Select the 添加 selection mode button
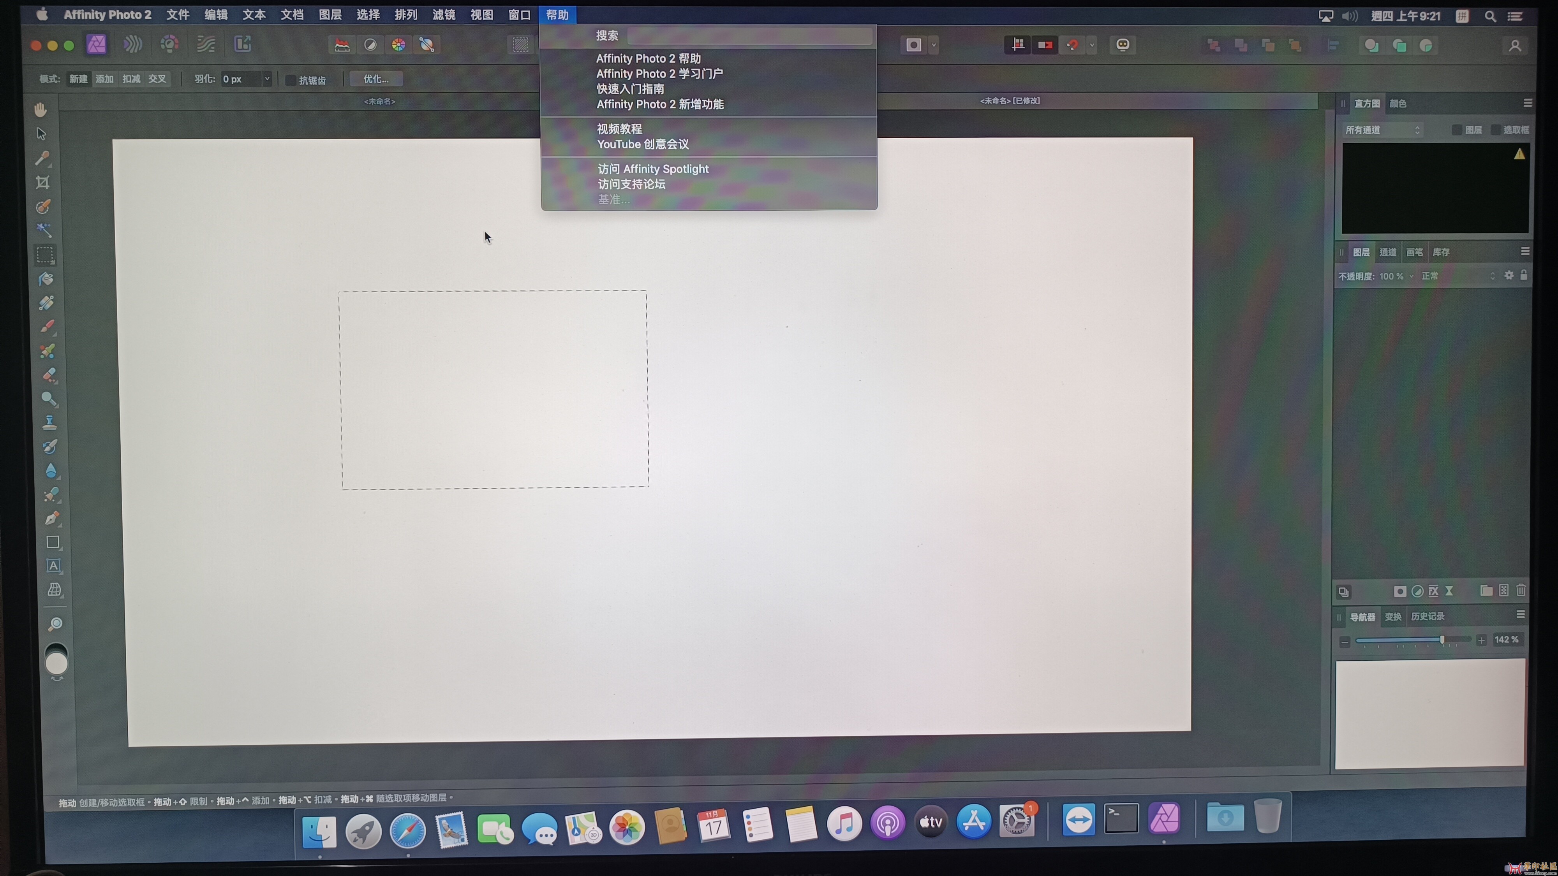1558x876 pixels. click(x=105, y=79)
